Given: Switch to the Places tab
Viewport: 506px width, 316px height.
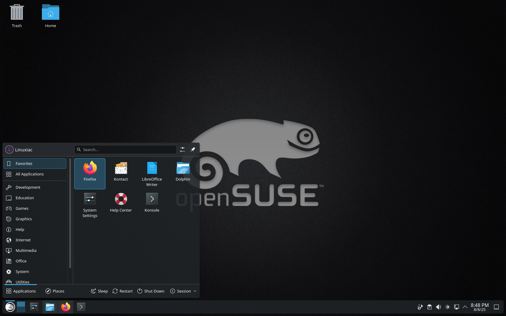Looking at the screenshot, I should click(x=55, y=291).
